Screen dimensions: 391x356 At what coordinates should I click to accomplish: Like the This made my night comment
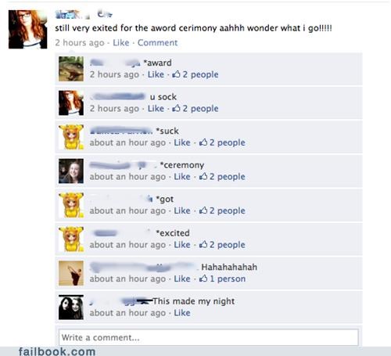[x=182, y=313]
